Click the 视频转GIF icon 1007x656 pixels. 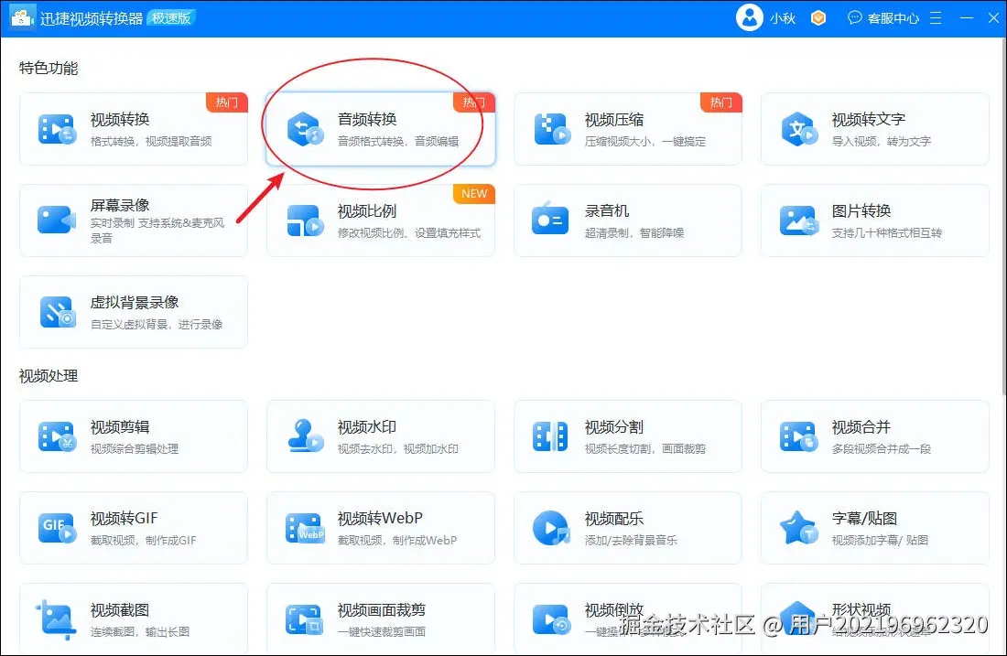(57, 528)
